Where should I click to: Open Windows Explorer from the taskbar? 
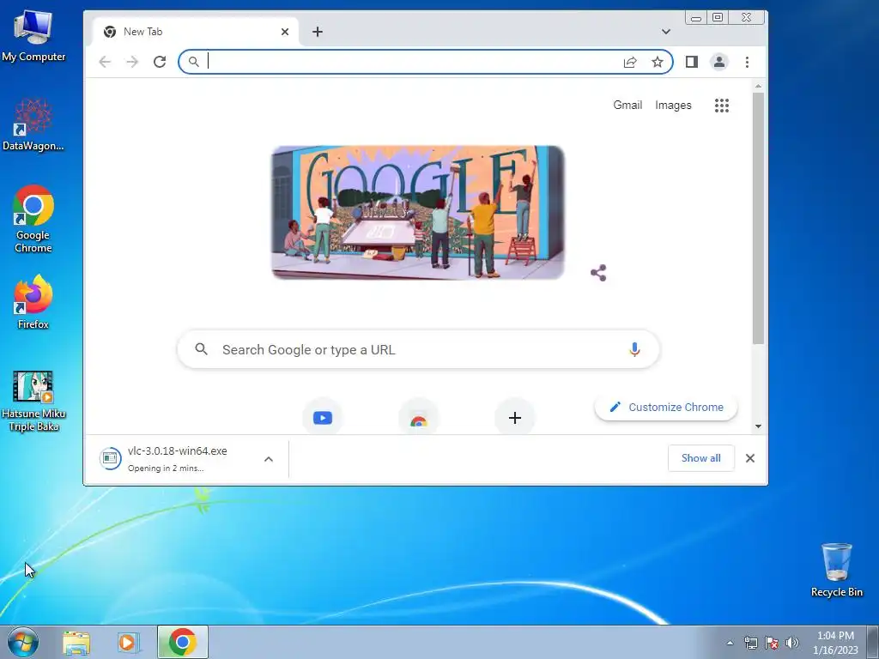[76, 642]
